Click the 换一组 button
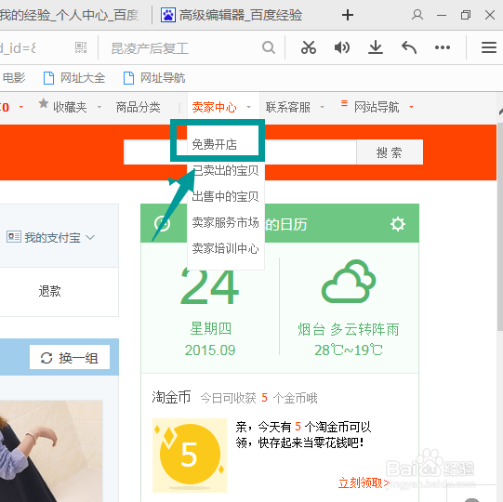Image resolution: width=503 pixels, height=502 pixels. coord(70,357)
